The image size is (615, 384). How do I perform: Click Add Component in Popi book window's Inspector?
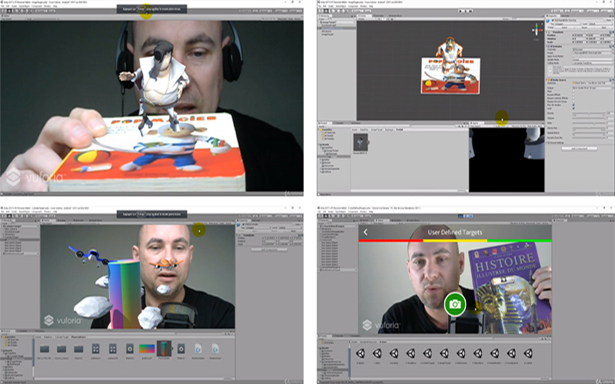pyautogui.click(x=580, y=148)
